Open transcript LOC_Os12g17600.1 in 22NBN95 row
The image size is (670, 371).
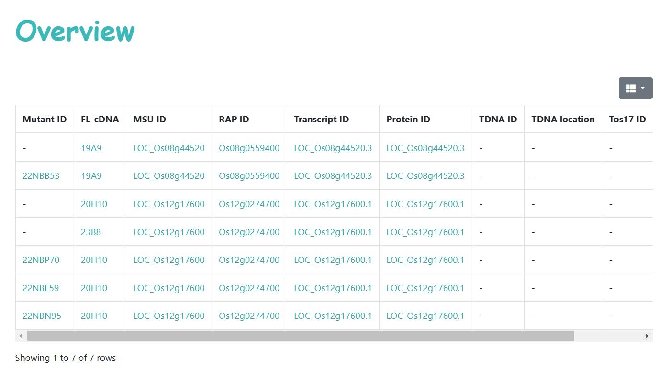[333, 316]
